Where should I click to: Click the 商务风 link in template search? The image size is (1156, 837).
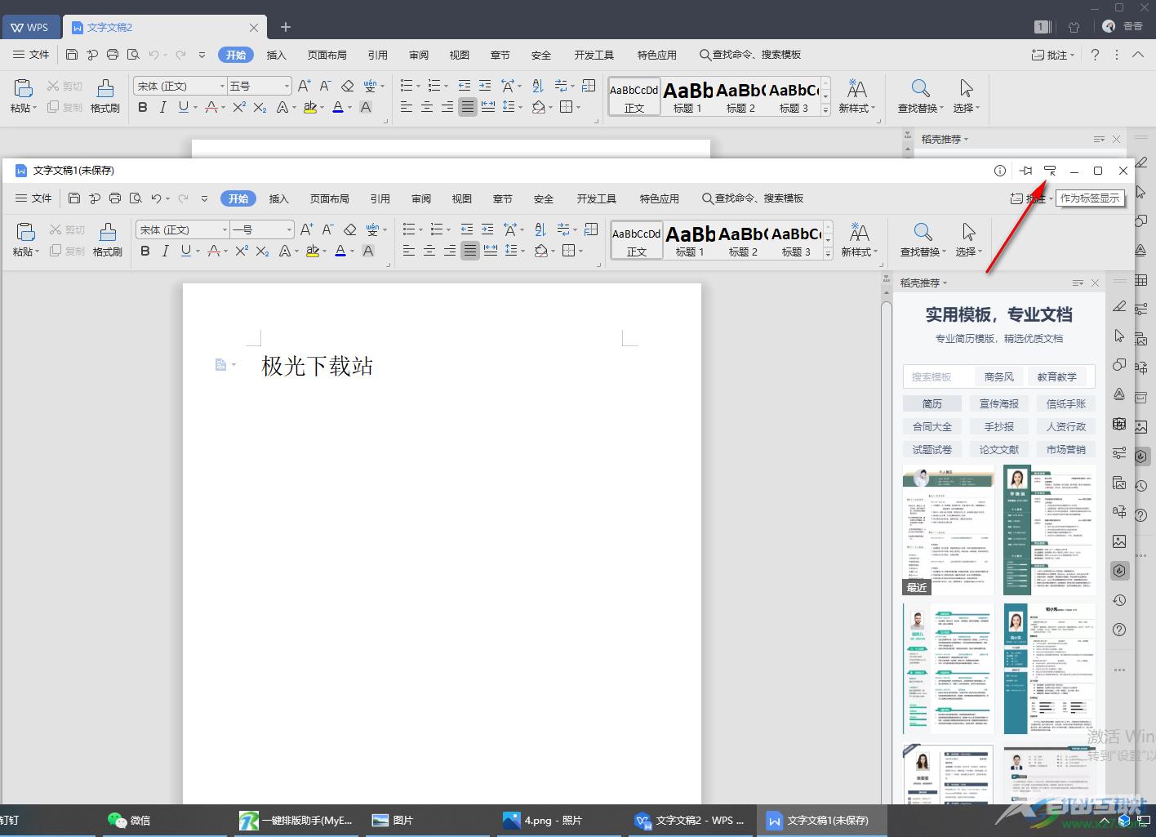[x=999, y=376]
